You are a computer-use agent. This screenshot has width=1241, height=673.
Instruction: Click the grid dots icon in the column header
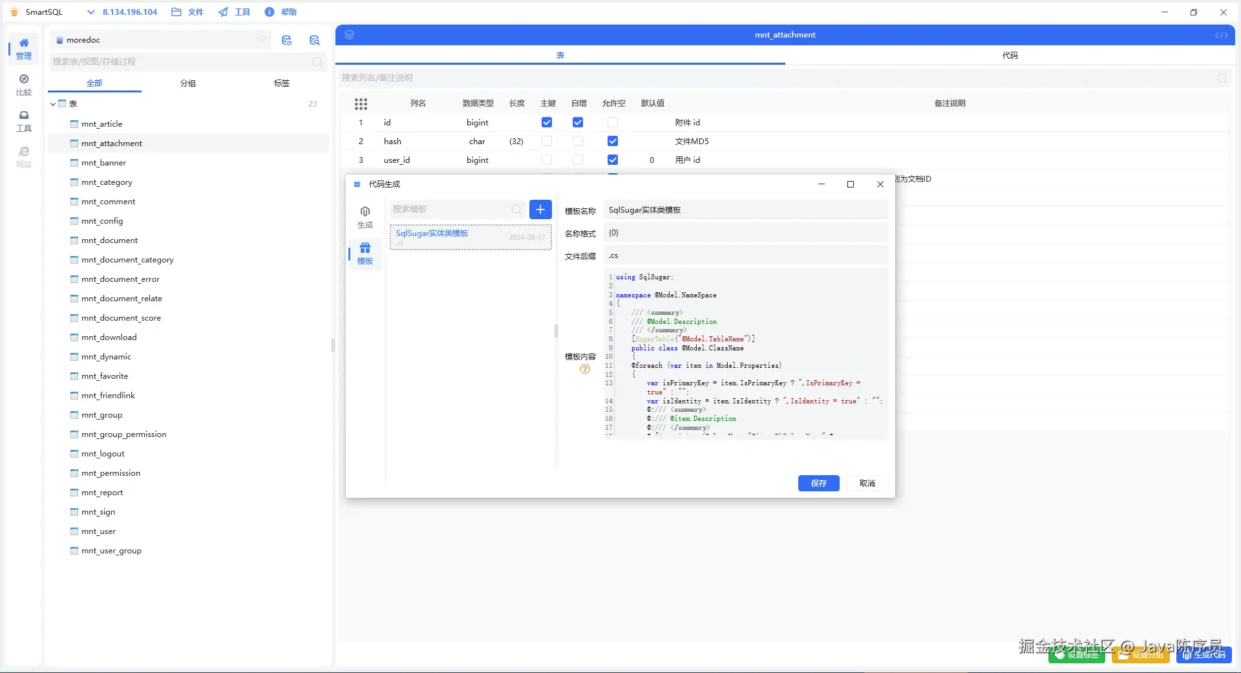(361, 103)
